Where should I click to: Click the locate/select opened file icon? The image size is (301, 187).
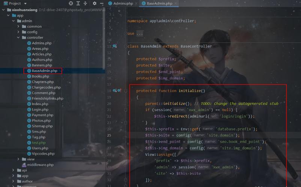coord(71,3)
